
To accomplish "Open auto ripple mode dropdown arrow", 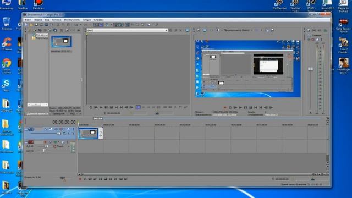I will pos(111,25).
